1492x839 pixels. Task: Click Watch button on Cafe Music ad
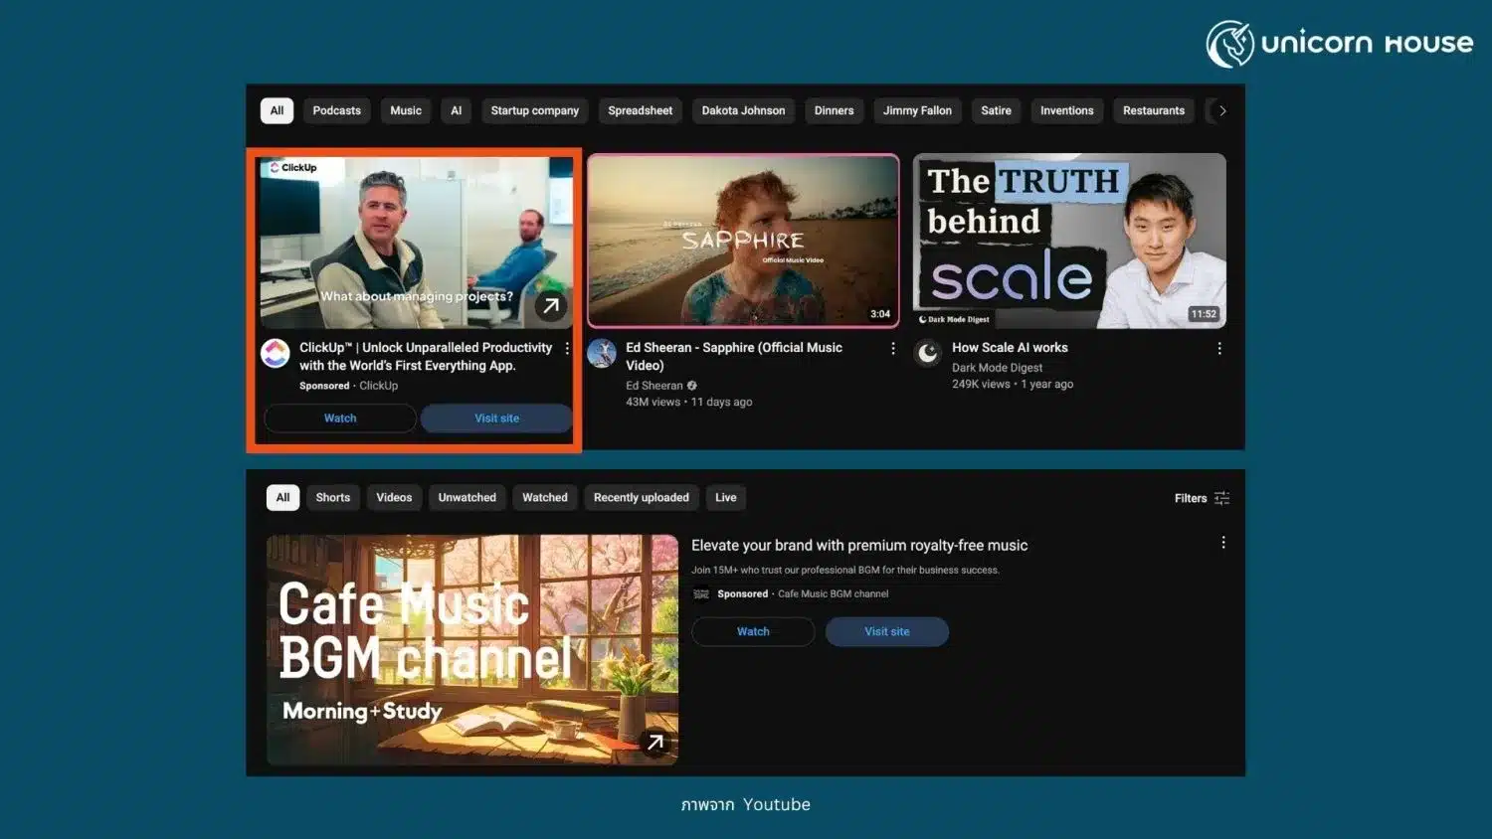pyautogui.click(x=753, y=631)
